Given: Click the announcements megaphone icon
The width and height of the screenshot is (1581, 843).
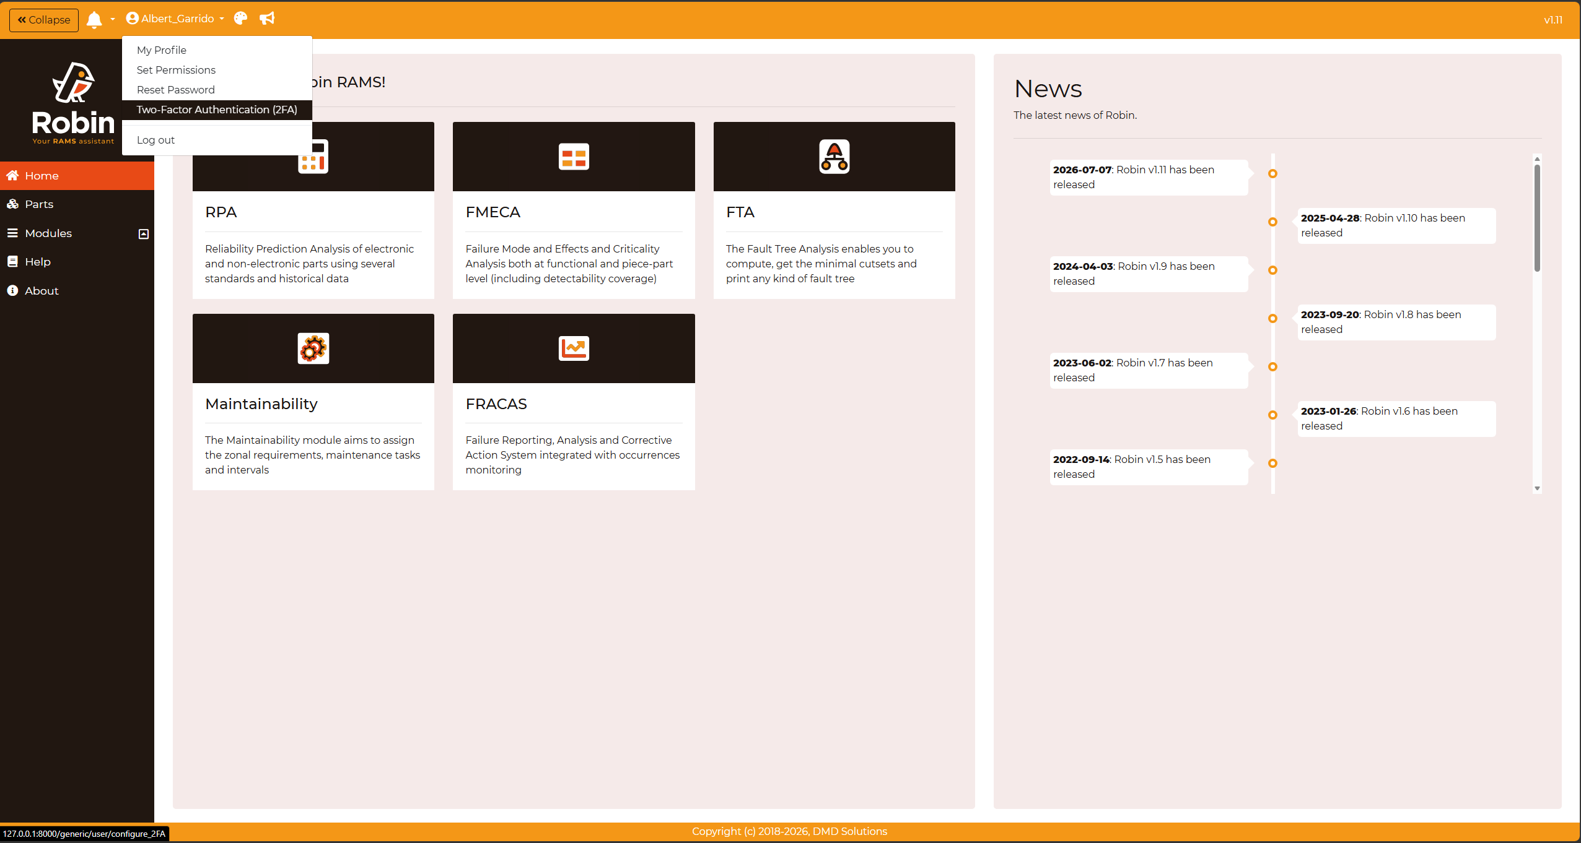Looking at the screenshot, I should [x=267, y=19].
